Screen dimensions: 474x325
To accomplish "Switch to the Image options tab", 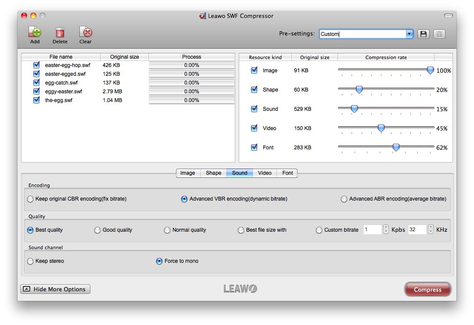I will click(188, 173).
